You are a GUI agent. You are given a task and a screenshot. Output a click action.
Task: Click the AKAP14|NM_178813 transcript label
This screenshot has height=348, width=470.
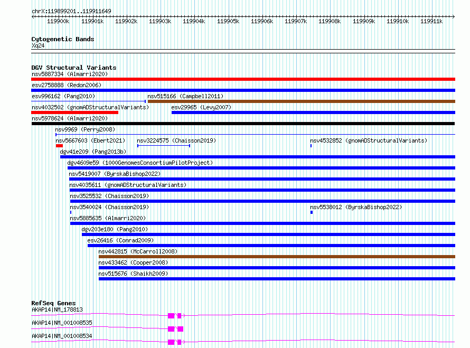[x=57, y=309]
